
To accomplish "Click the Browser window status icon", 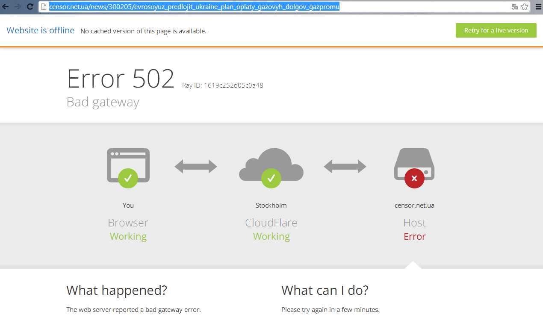I will pos(128,168).
